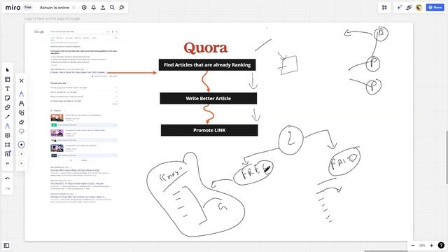Close the pen tool submenu
Image resolution: width=448 pixels, height=252 pixels.
22,81
